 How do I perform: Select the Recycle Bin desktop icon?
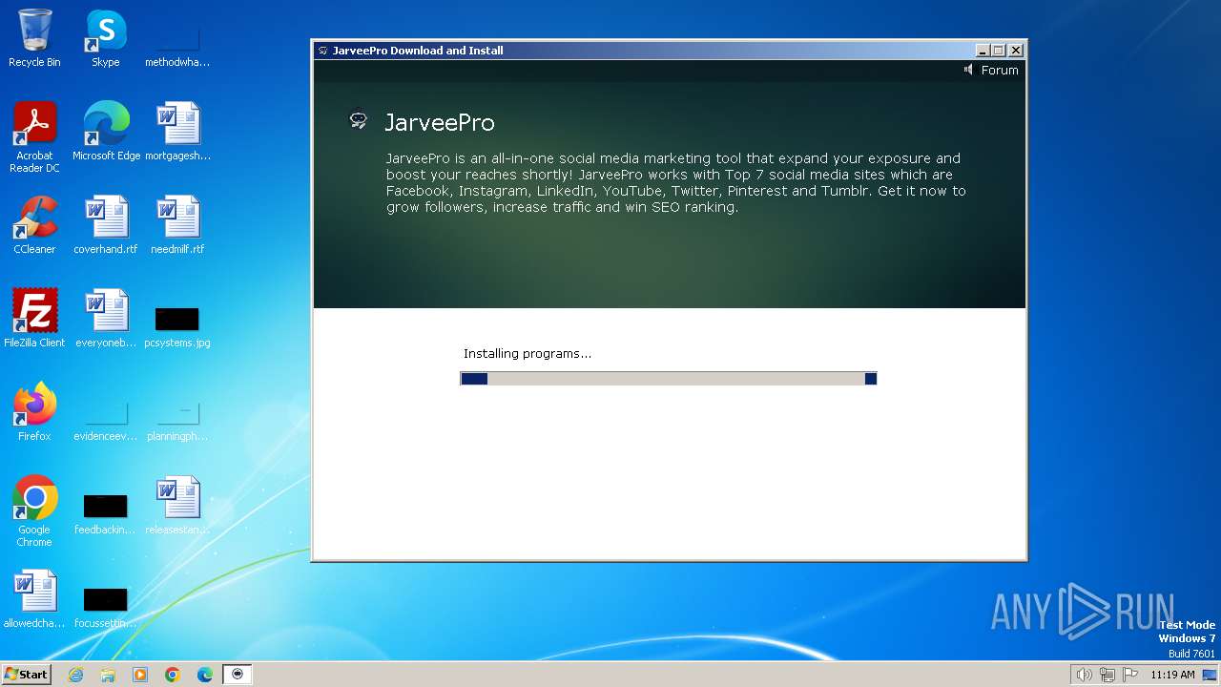pos(34,38)
